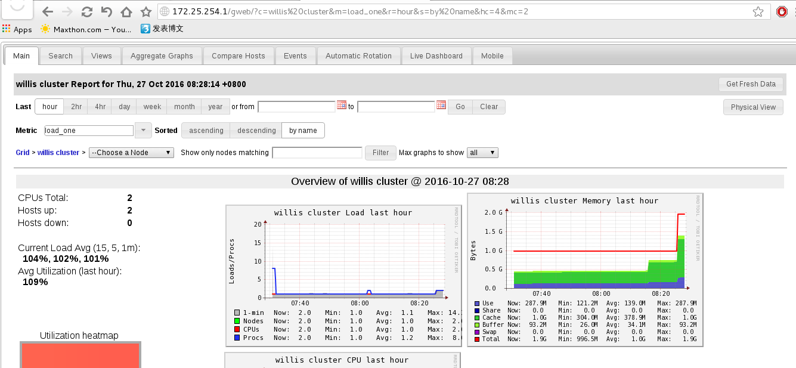Follow the willis cluster breadcrumb link
The height and width of the screenshot is (368, 796).
click(58, 153)
